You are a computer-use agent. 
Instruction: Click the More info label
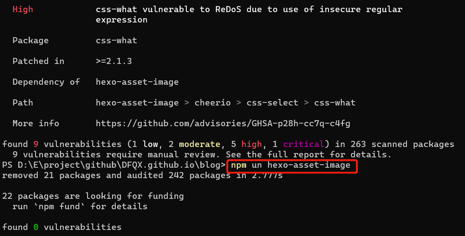pos(36,123)
